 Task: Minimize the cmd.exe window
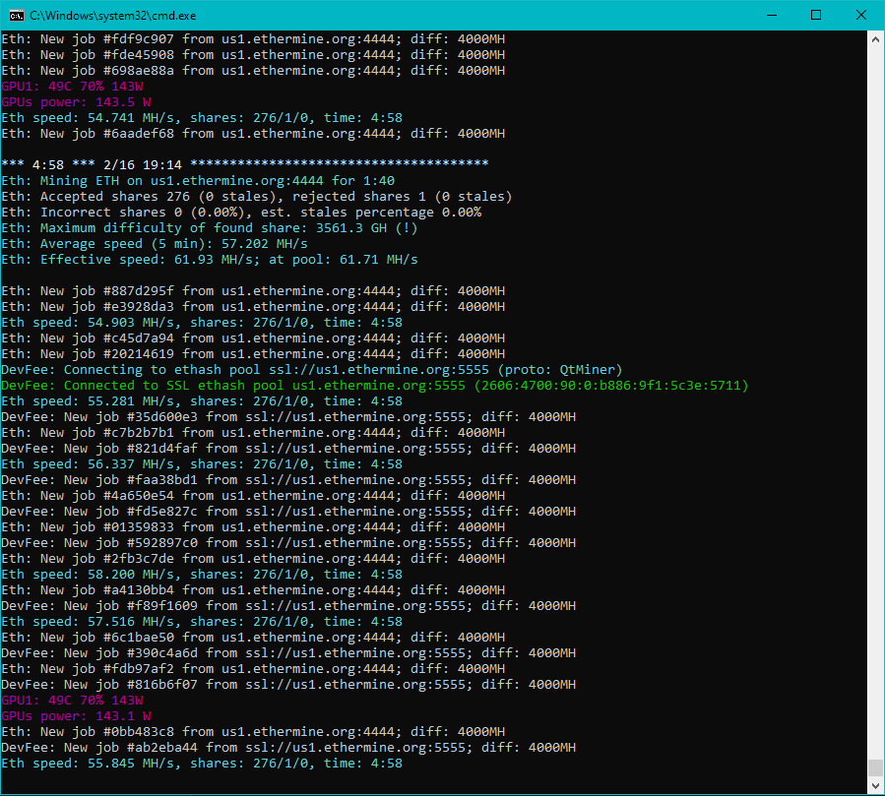click(x=772, y=15)
